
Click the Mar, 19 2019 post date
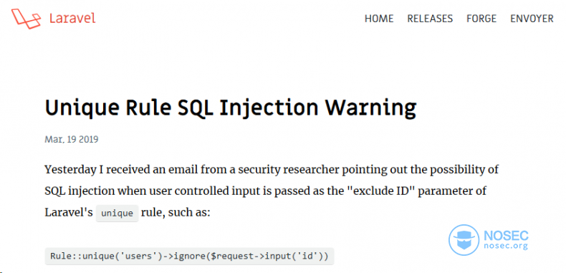(x=71, y=139)
